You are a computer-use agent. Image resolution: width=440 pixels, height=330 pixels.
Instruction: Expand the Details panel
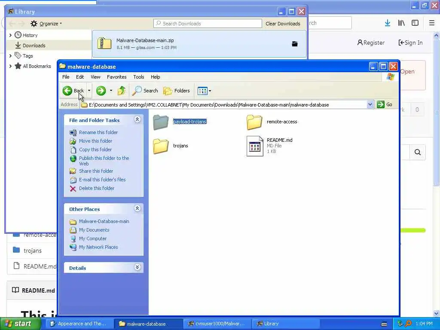tap(137, 267)
